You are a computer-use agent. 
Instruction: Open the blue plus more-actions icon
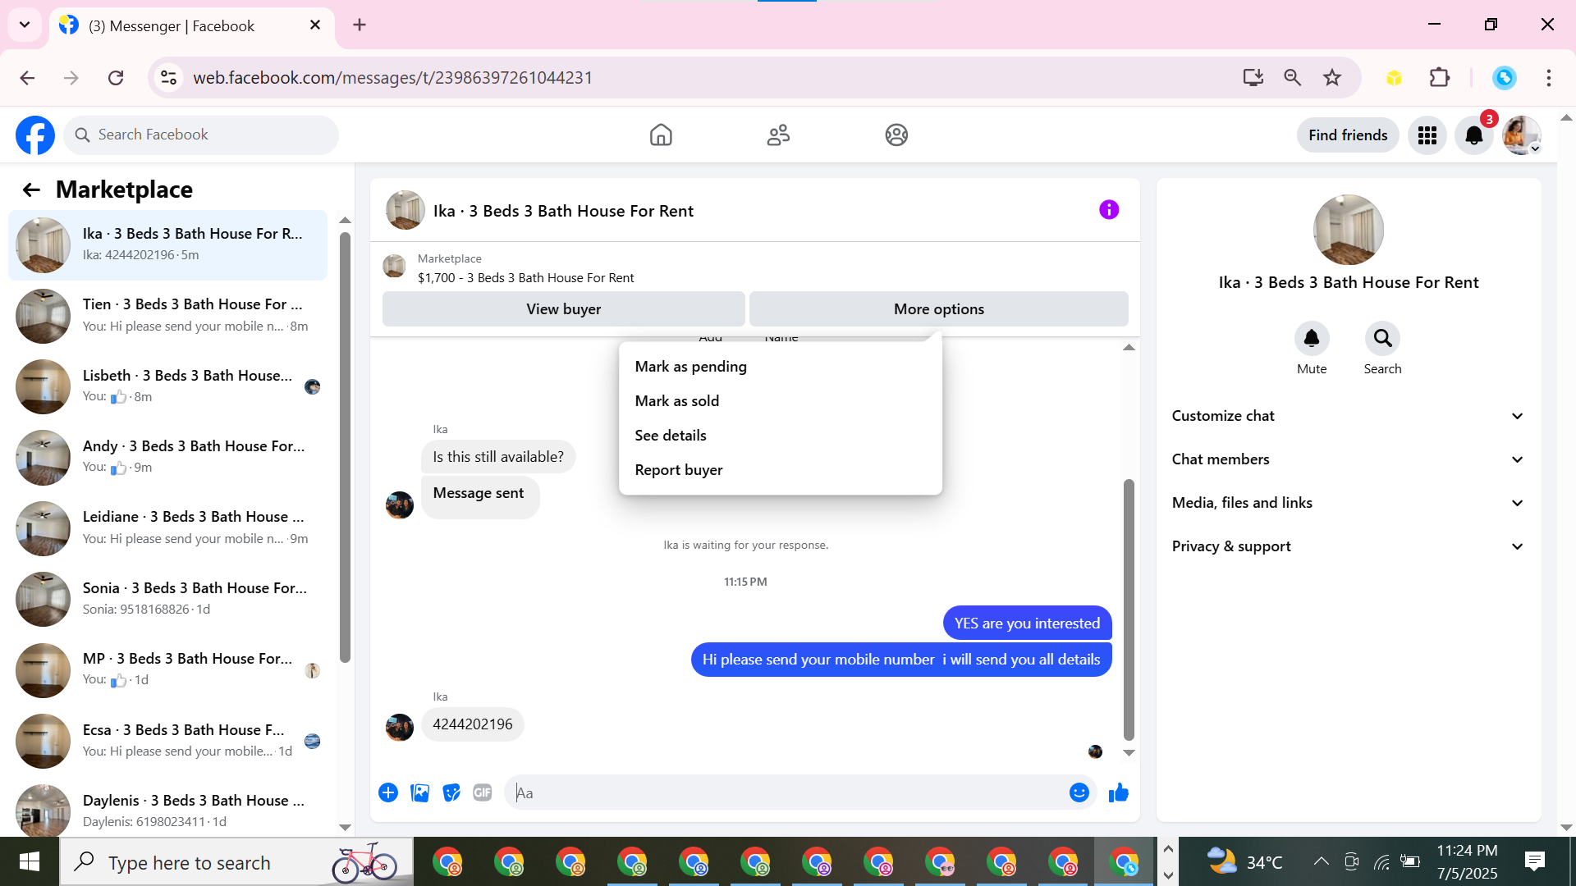(x=388, y=792)
